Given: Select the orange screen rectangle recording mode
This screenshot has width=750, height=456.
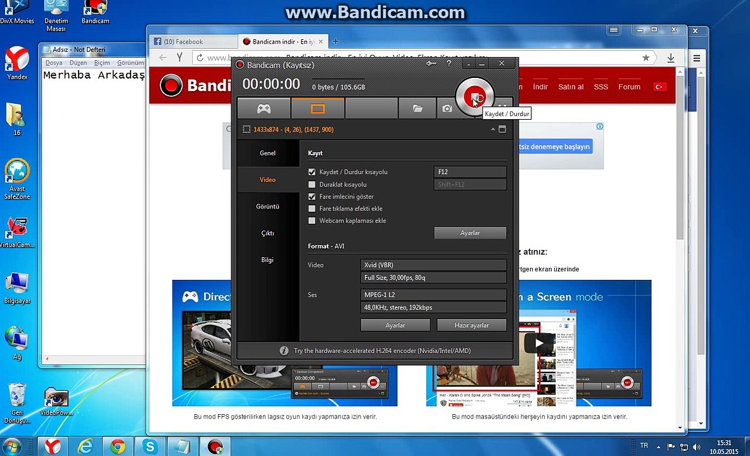Looking at the screenshot, I should point(317,108).
